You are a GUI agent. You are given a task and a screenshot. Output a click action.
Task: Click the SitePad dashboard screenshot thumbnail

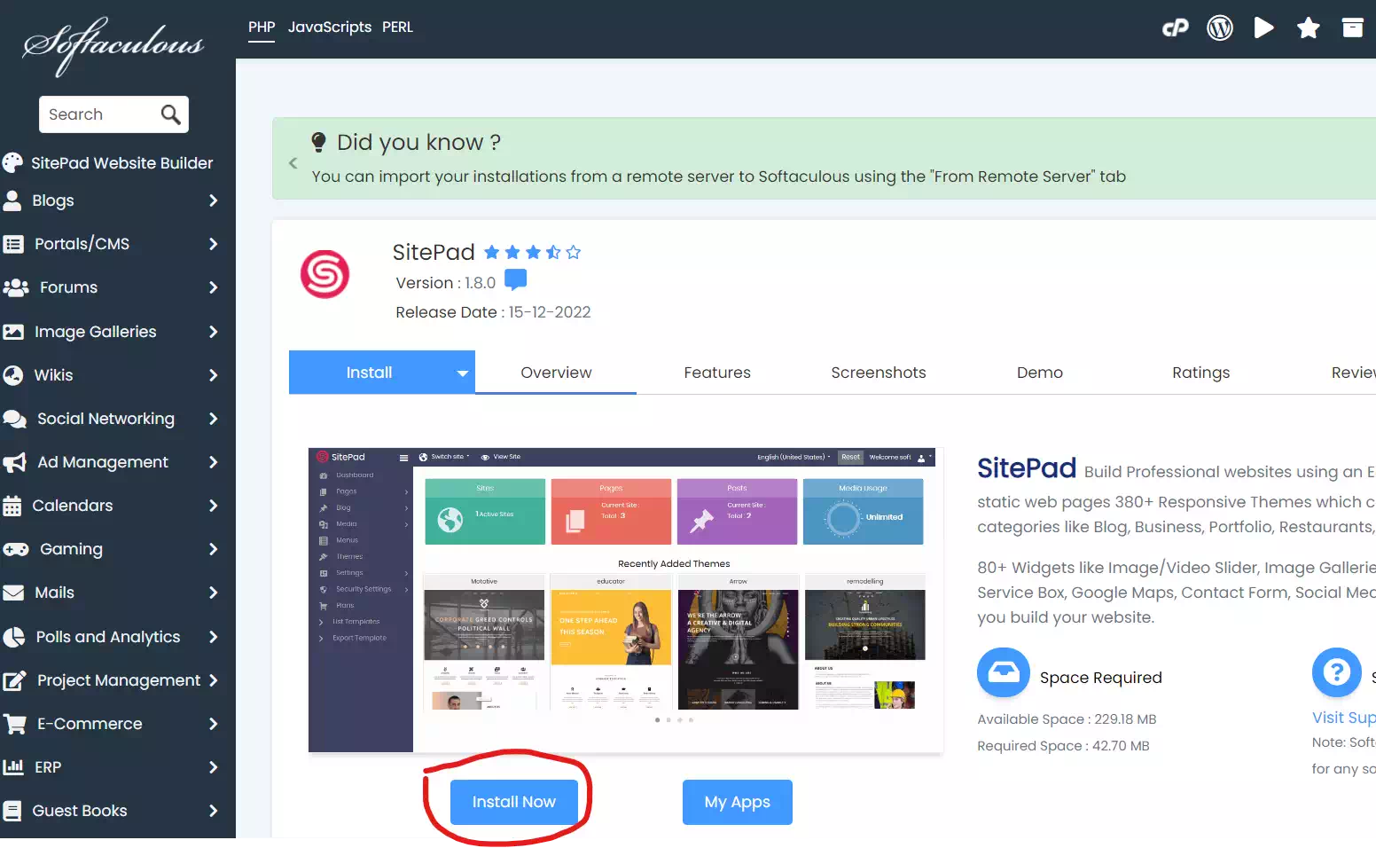pyautogui.click(x=626, y=601)
